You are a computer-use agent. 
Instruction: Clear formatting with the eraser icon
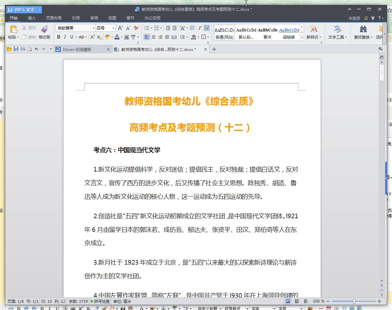point(136,28)
